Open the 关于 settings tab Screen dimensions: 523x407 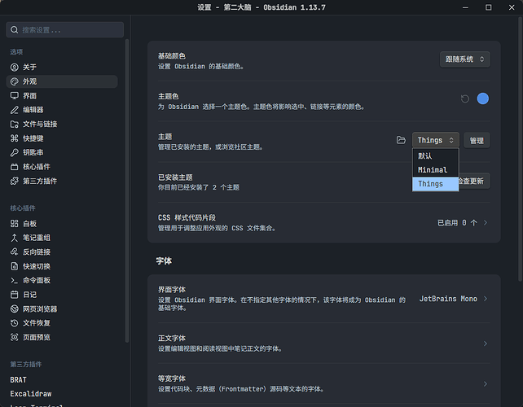[62, 68]
